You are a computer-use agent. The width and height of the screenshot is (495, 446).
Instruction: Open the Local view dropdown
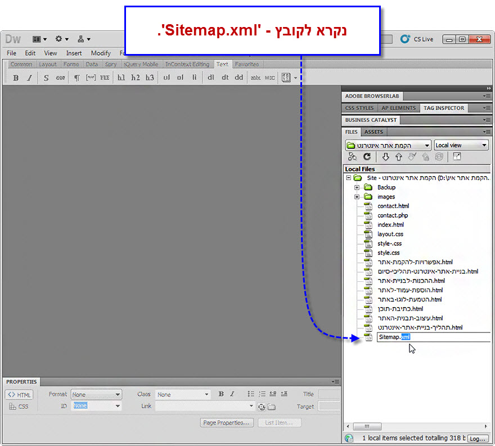[461, 145]
